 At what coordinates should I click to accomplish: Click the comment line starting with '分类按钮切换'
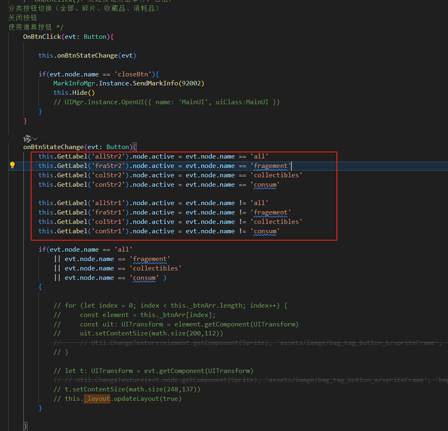click(84, 9)
